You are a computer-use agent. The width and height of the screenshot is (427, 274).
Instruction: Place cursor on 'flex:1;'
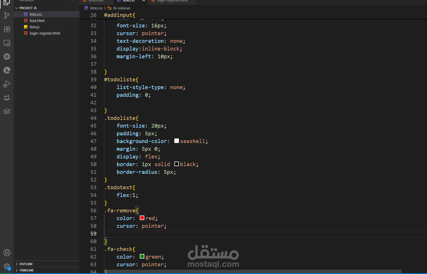tap(127, 195)
